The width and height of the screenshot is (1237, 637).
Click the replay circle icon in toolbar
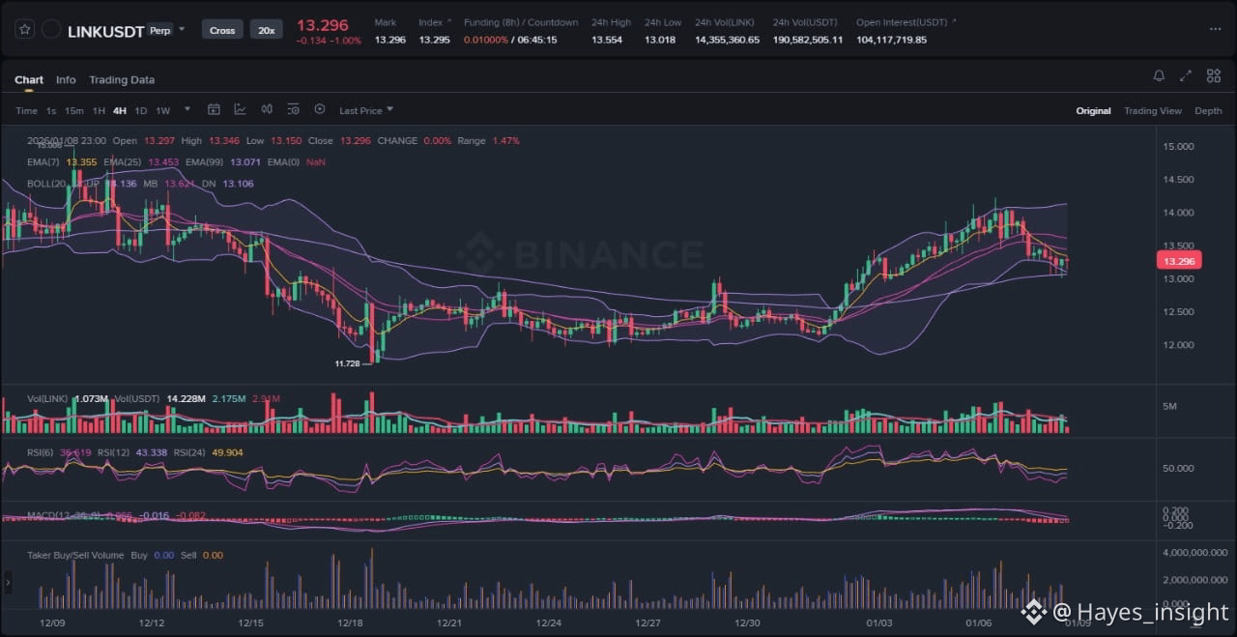point(320,110)
